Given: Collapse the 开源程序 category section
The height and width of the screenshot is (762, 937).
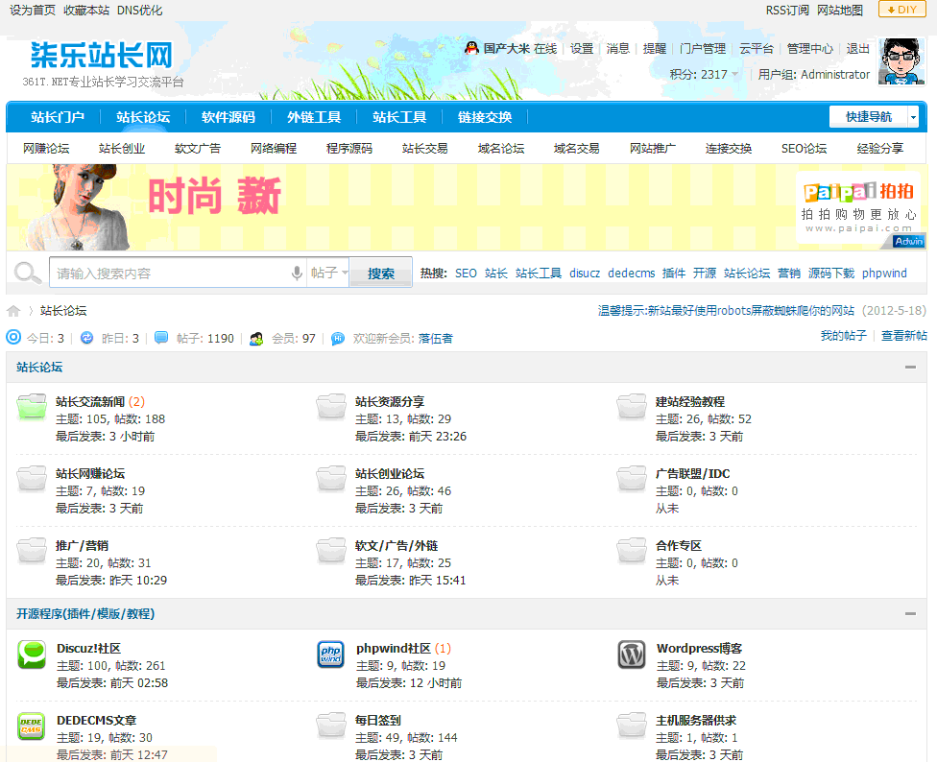Looking at the screenshot, I should tap(910, 613).
